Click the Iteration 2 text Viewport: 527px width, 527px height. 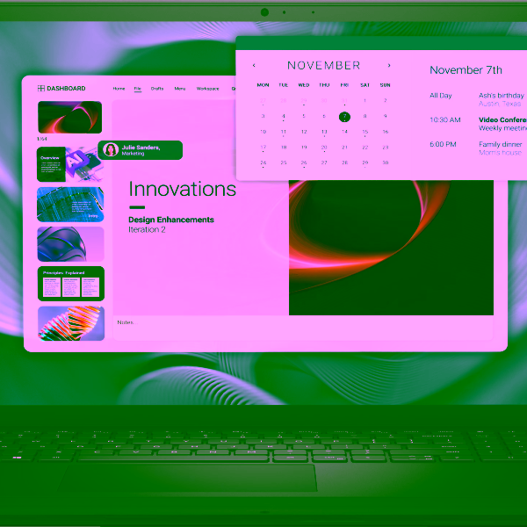pos(147,229)
